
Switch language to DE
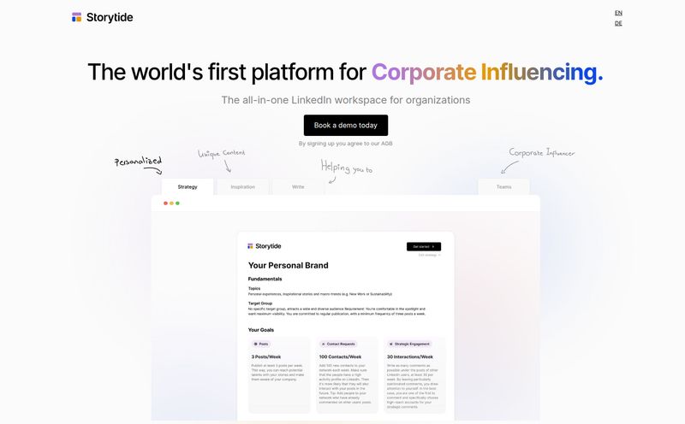(618, 24)
